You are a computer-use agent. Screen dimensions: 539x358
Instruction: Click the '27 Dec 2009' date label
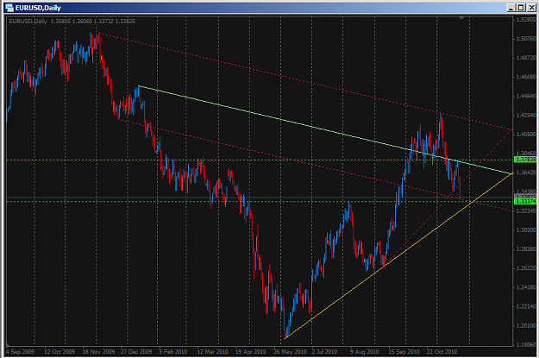(x=136, y=352)
